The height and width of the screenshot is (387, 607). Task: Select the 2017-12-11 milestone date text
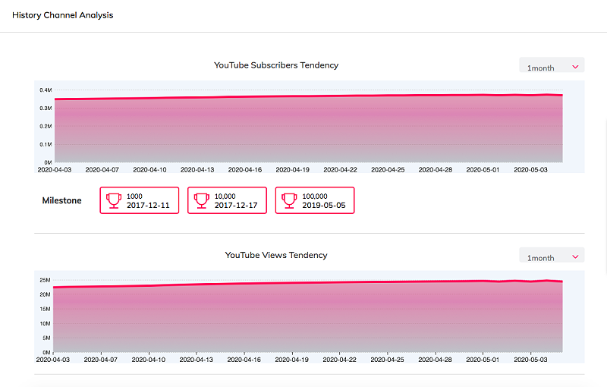[147, 206]
